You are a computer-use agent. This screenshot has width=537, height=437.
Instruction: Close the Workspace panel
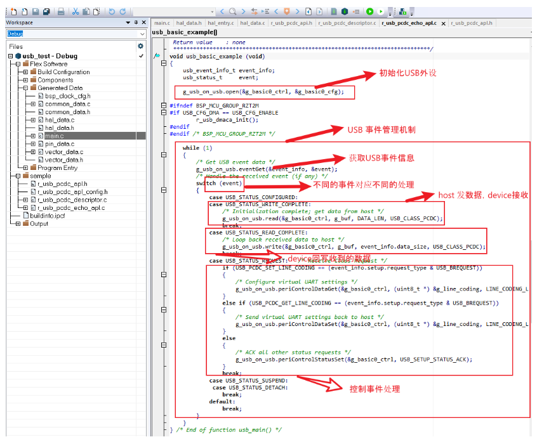(x=144, y=22)
